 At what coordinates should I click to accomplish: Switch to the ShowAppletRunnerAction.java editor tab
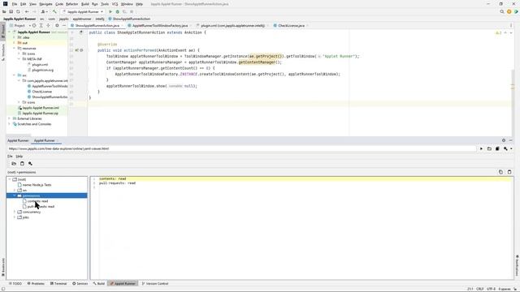(x=97, y=25)
